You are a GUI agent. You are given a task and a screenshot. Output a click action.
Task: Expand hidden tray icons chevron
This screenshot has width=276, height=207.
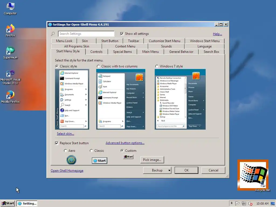click(232, 203)
